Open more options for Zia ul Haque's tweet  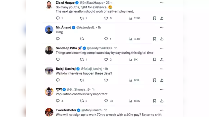pyautogui.click(x=162, y=3)
